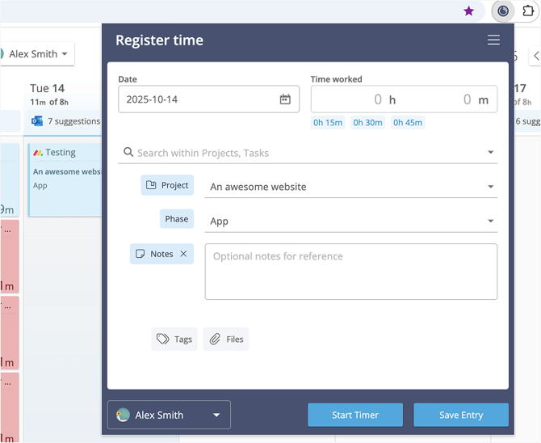Click the Tags button with tag icon
Screen dimensions: 541x443
(x=174, y=339)
